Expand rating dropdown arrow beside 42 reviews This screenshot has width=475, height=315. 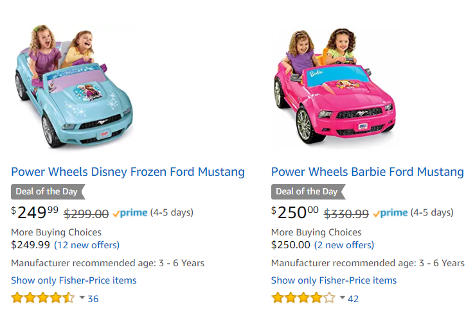342,298
